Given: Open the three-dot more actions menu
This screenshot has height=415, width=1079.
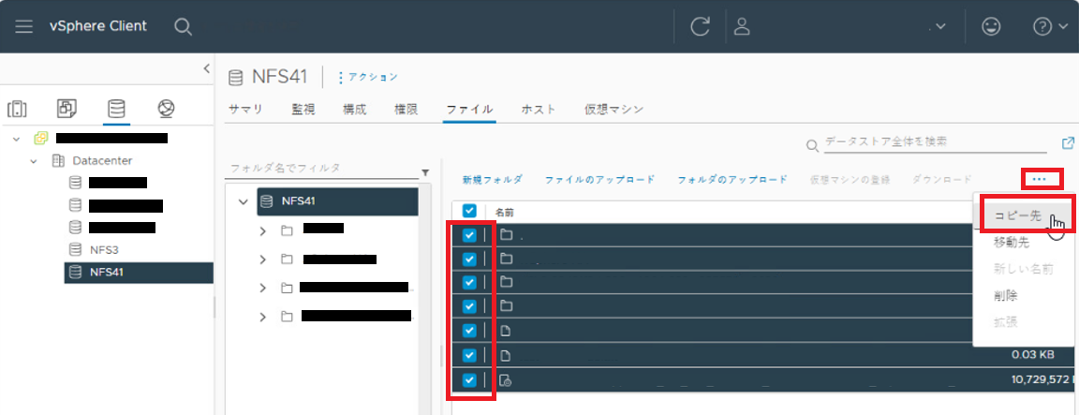Looking at the screenshot, I should pyautogui.click(x=1040, y=178).
